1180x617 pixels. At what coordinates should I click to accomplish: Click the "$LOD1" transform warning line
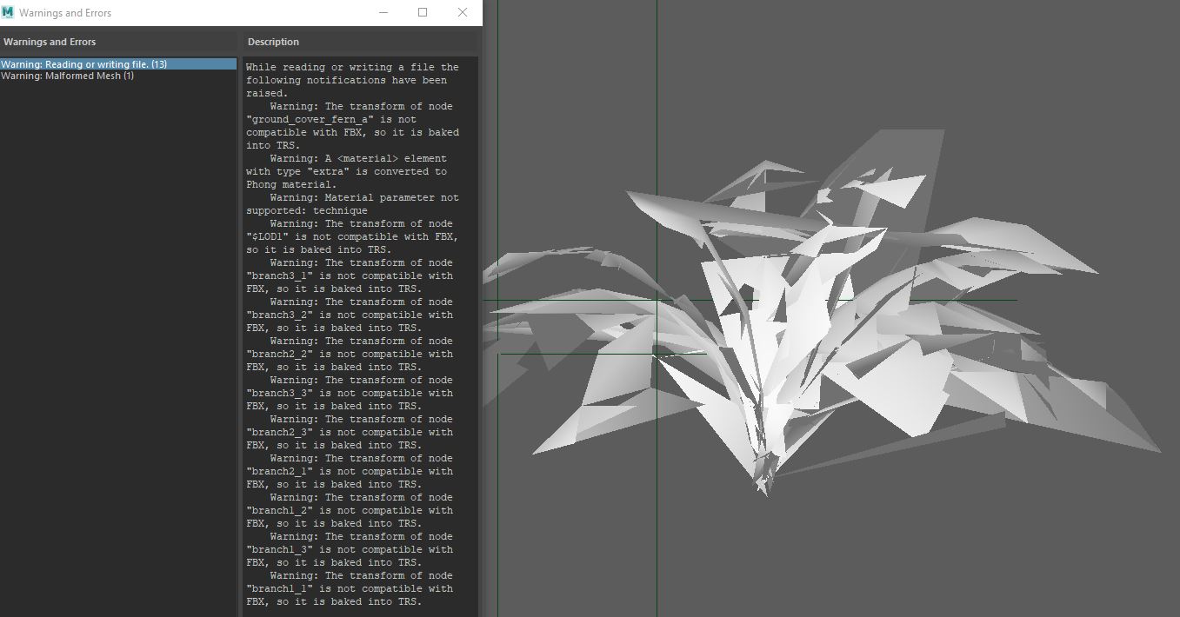point(348,236)
